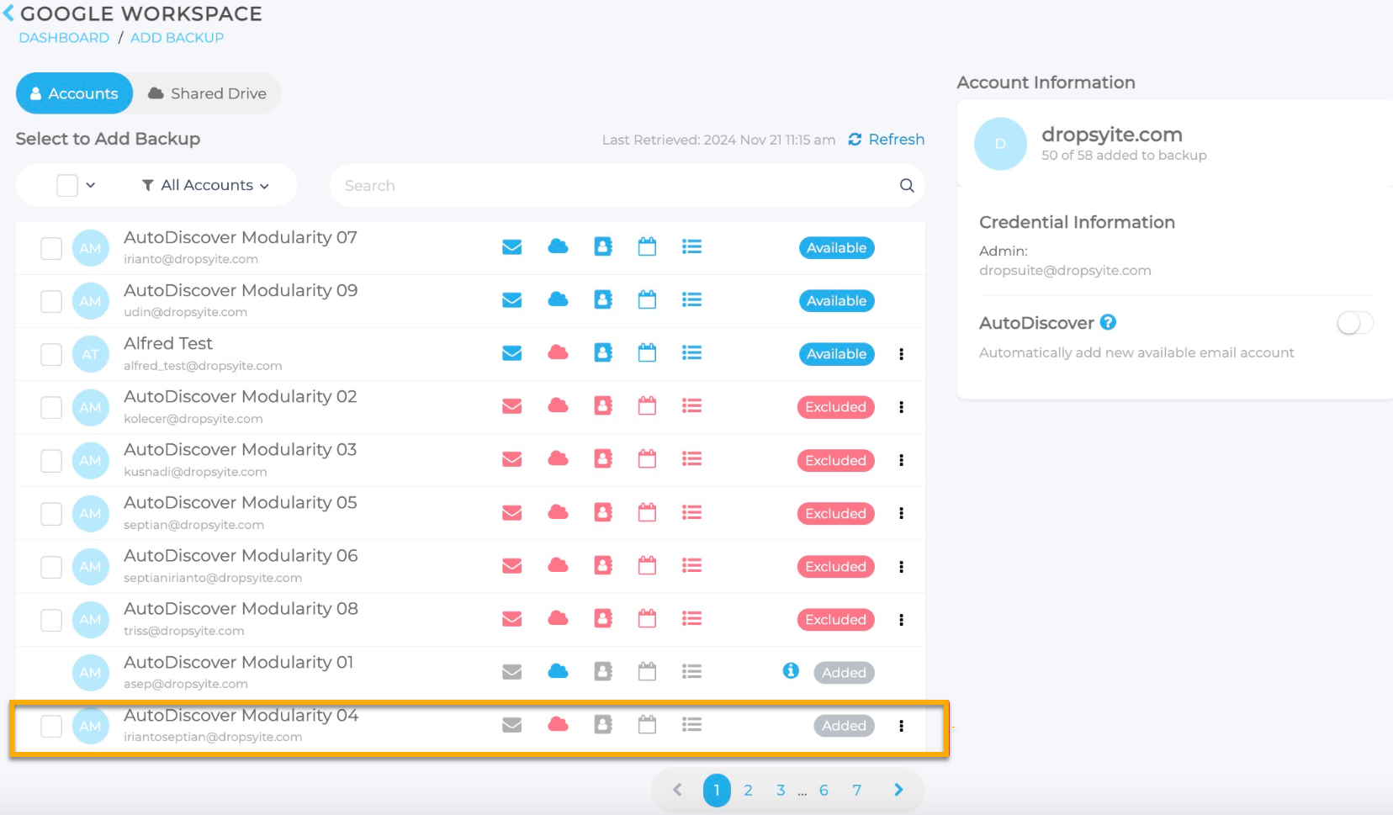Click the AutoDiscover help question mark icon
Screen dimensions: 1393x815
pos(1108,322)
